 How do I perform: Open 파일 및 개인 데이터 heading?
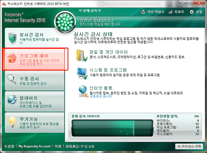(108, 52)
